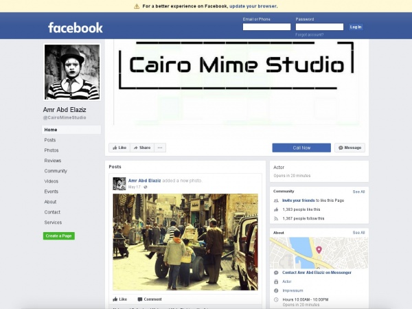Screen dimensions: 412x309
Task: Click the warning icon in browser banner
Action: click(x=137, y=6)
